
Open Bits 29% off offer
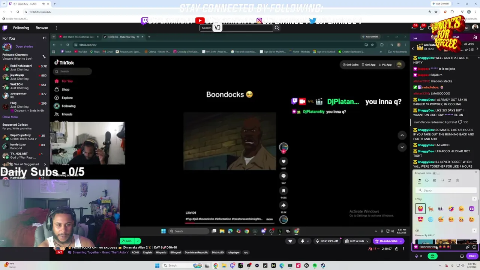click(x=327, y=241)
